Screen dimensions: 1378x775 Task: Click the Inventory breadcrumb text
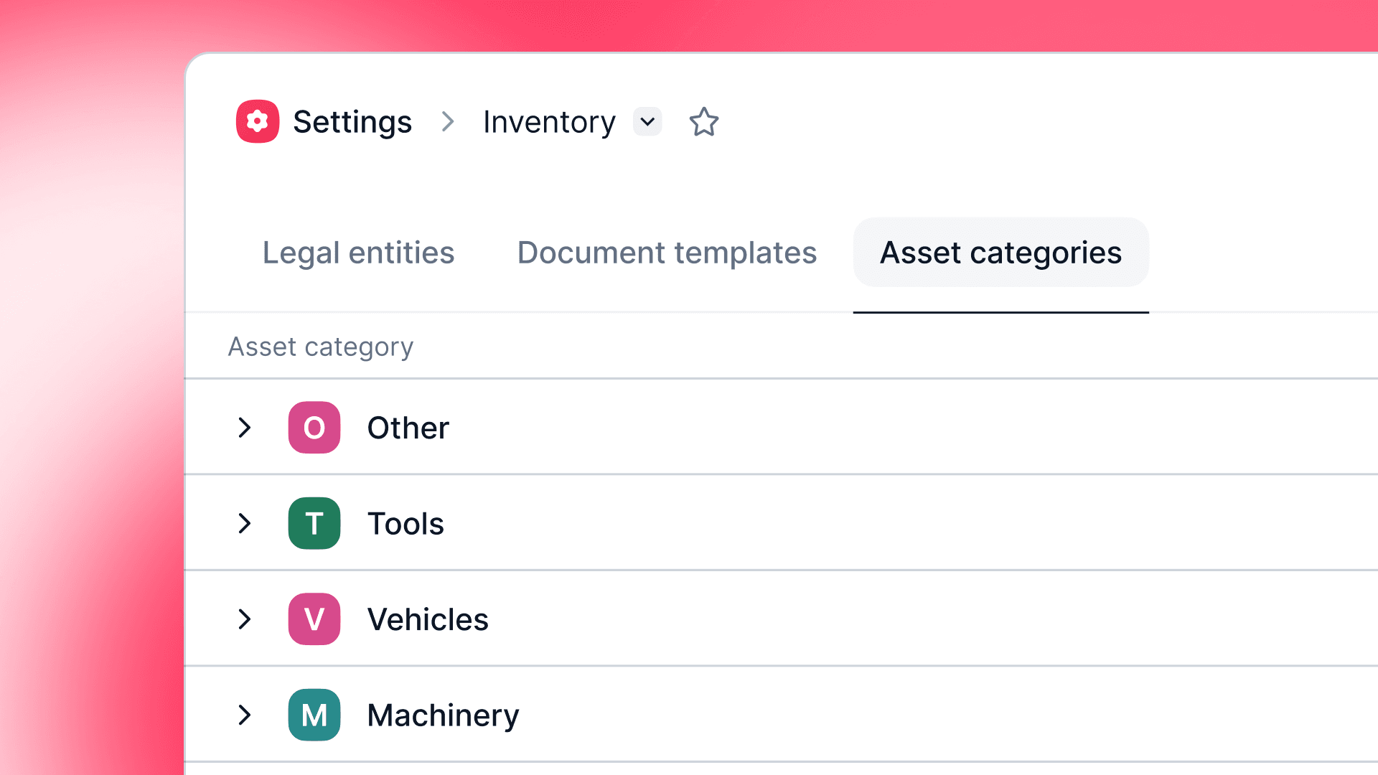point(549,122)
